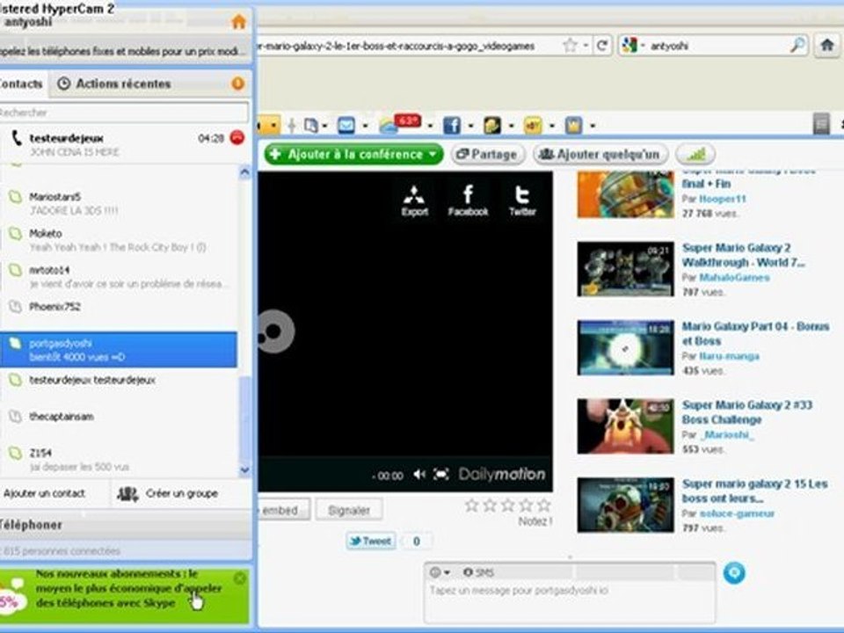Select contact Z154
Screen dimensions: 844x633
pos(119,459)
